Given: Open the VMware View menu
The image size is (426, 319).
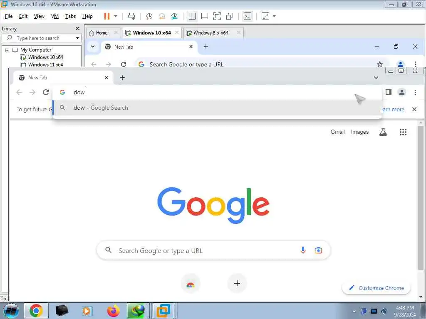Looking at the screenshot, I should point(39,16).
